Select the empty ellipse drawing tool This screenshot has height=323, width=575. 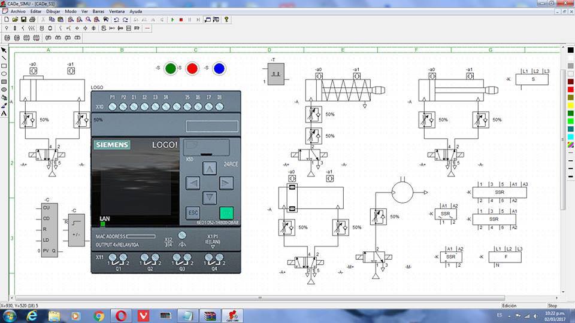(4, 74)
